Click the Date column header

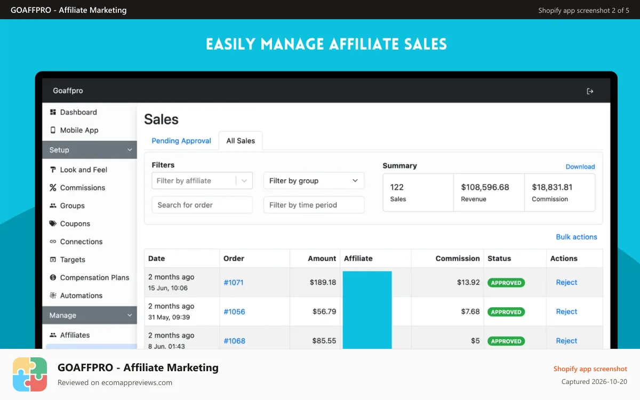[156, 258]
